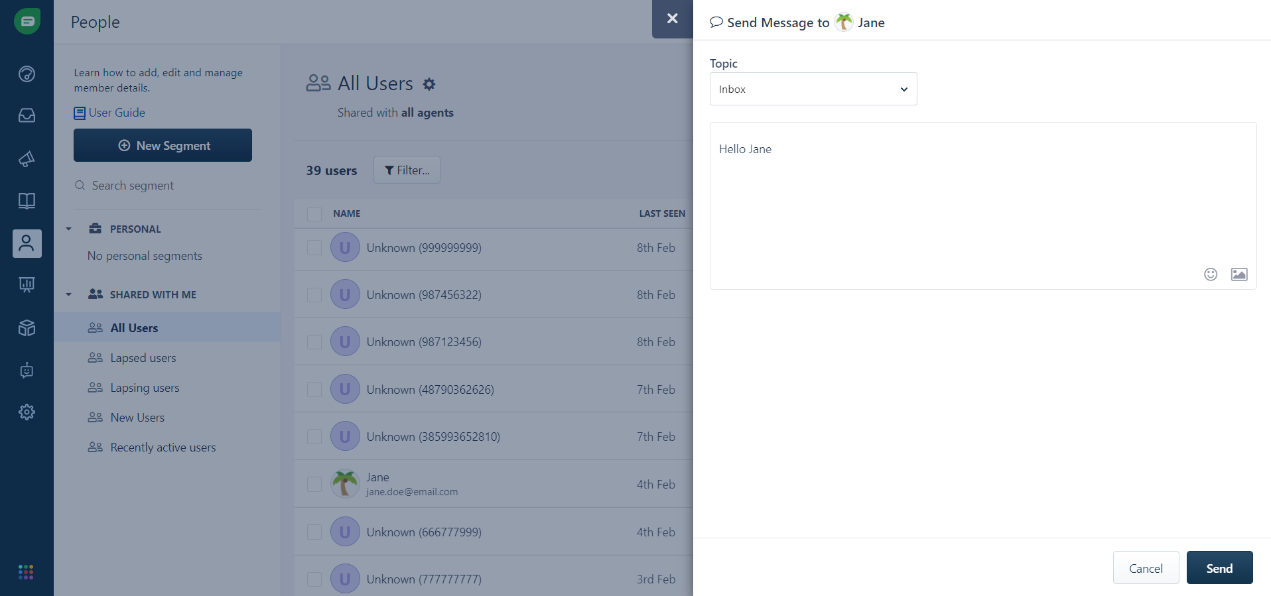Screen dimensions: 1271x596
Task: Click the emoji picker icon in message box
Action: (1211, 274)
